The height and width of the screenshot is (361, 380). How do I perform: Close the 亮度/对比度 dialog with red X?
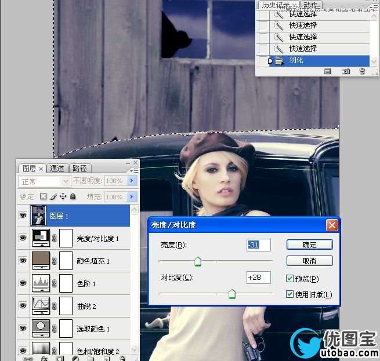(x=332, y=225)
